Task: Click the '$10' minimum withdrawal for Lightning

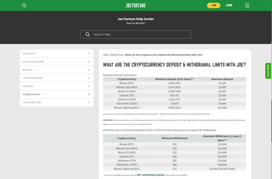Action: coord(175,169)
